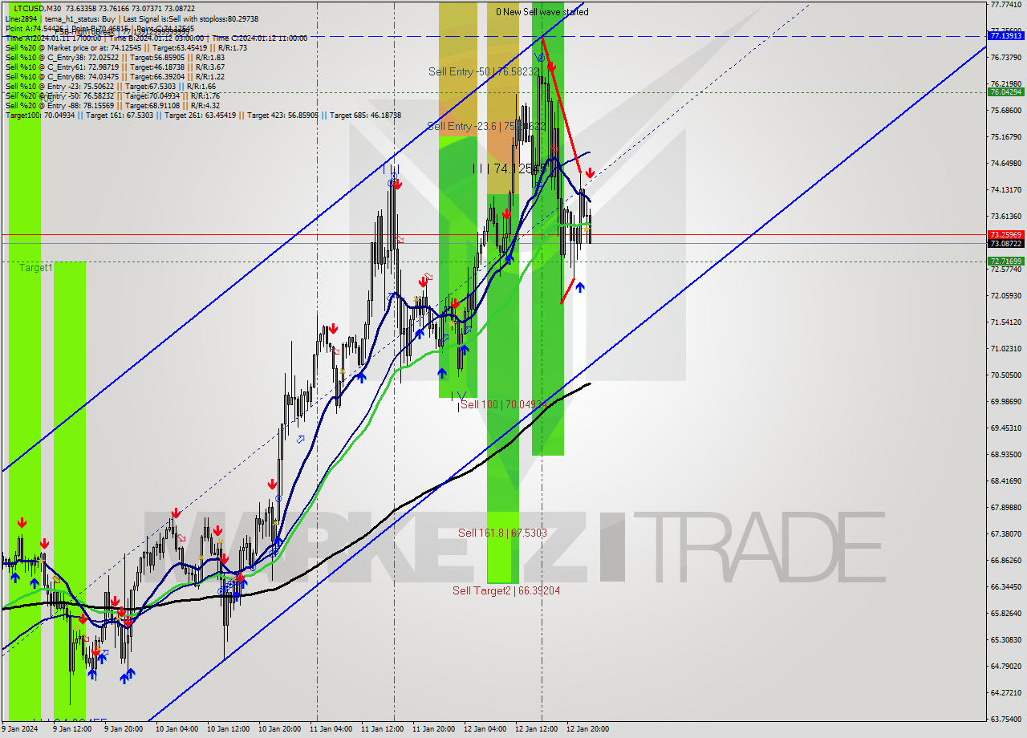This screenshot has height=738, width=1027.
Task: Click the green 72.71699 price tag
Action: 1005,261
